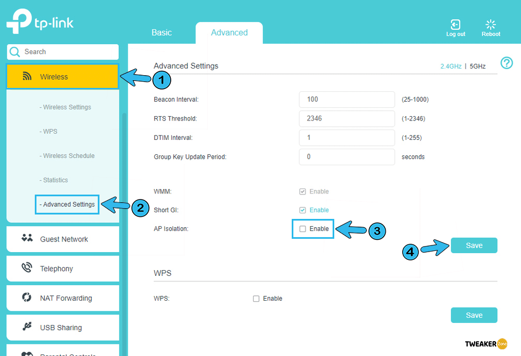Click the search magnifier icon

point(14,52)
